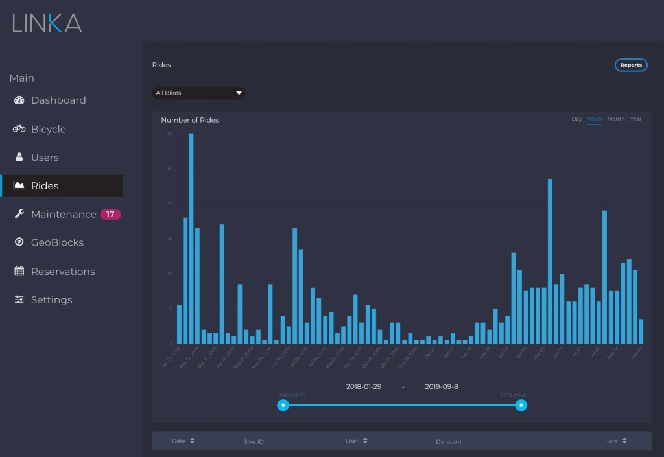Click the Settings sliders icon
The height and width of the screenshot is (457, 664).
coord(19,300)
